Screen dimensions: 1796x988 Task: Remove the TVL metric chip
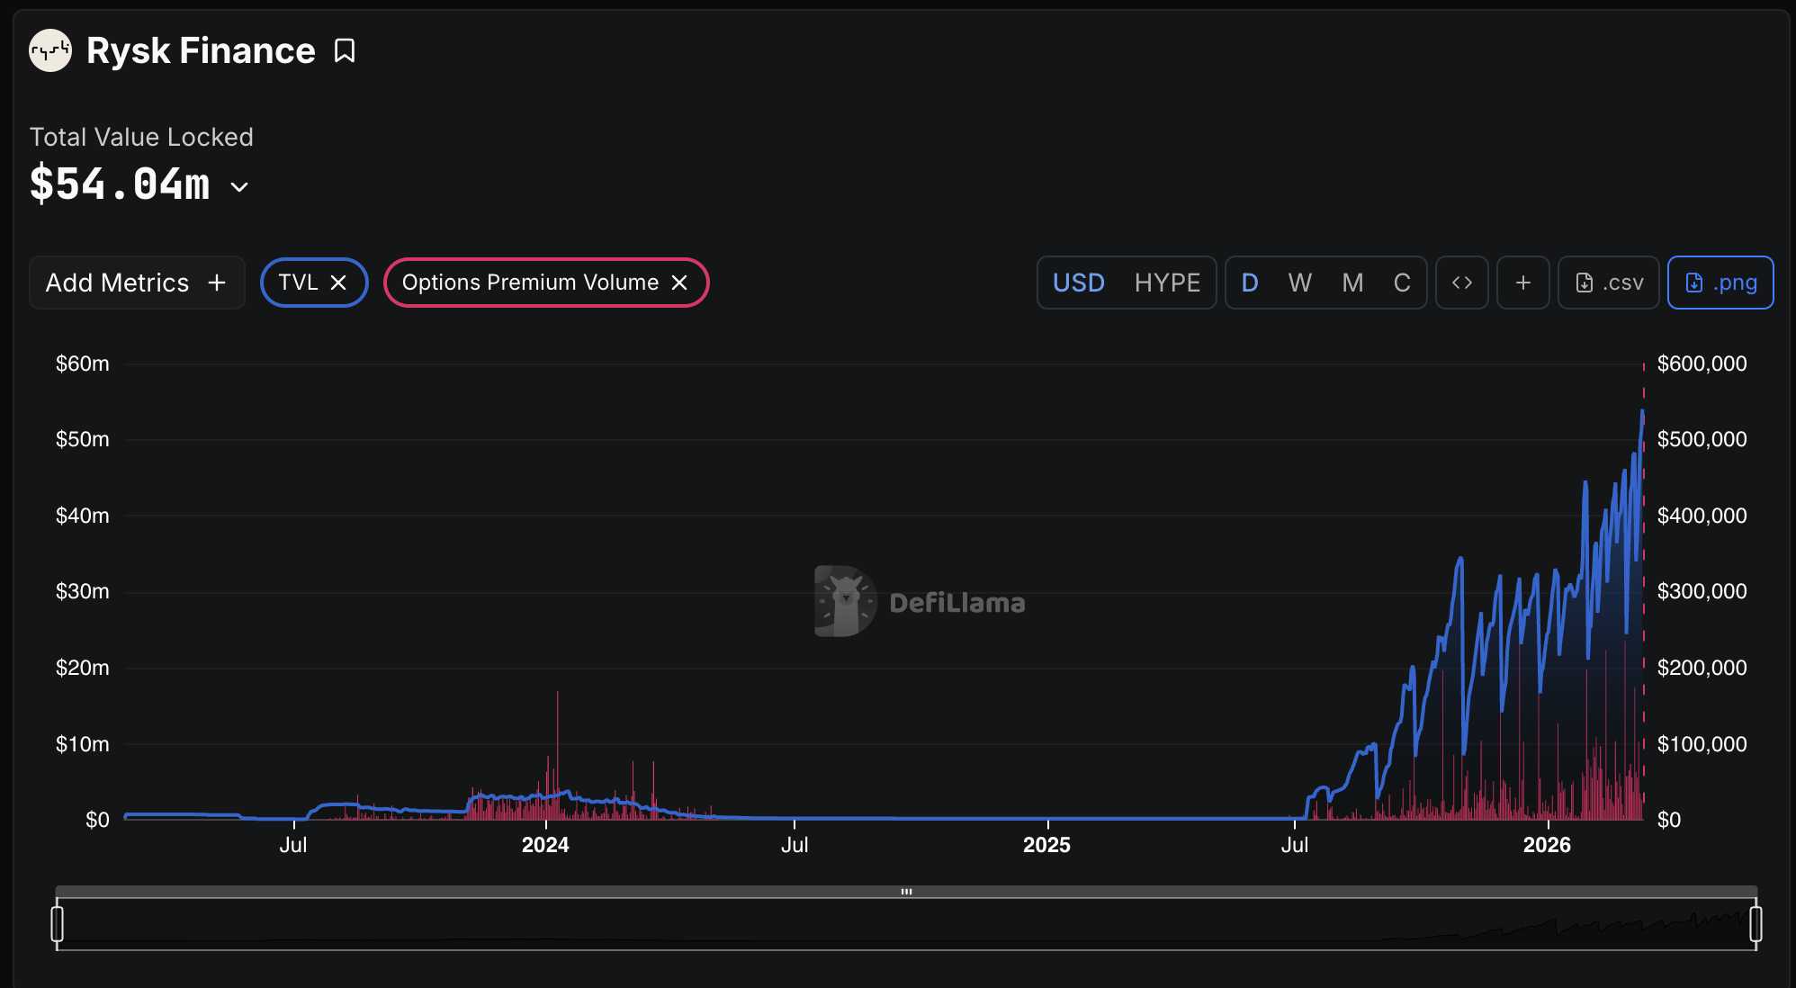(338, 283)
